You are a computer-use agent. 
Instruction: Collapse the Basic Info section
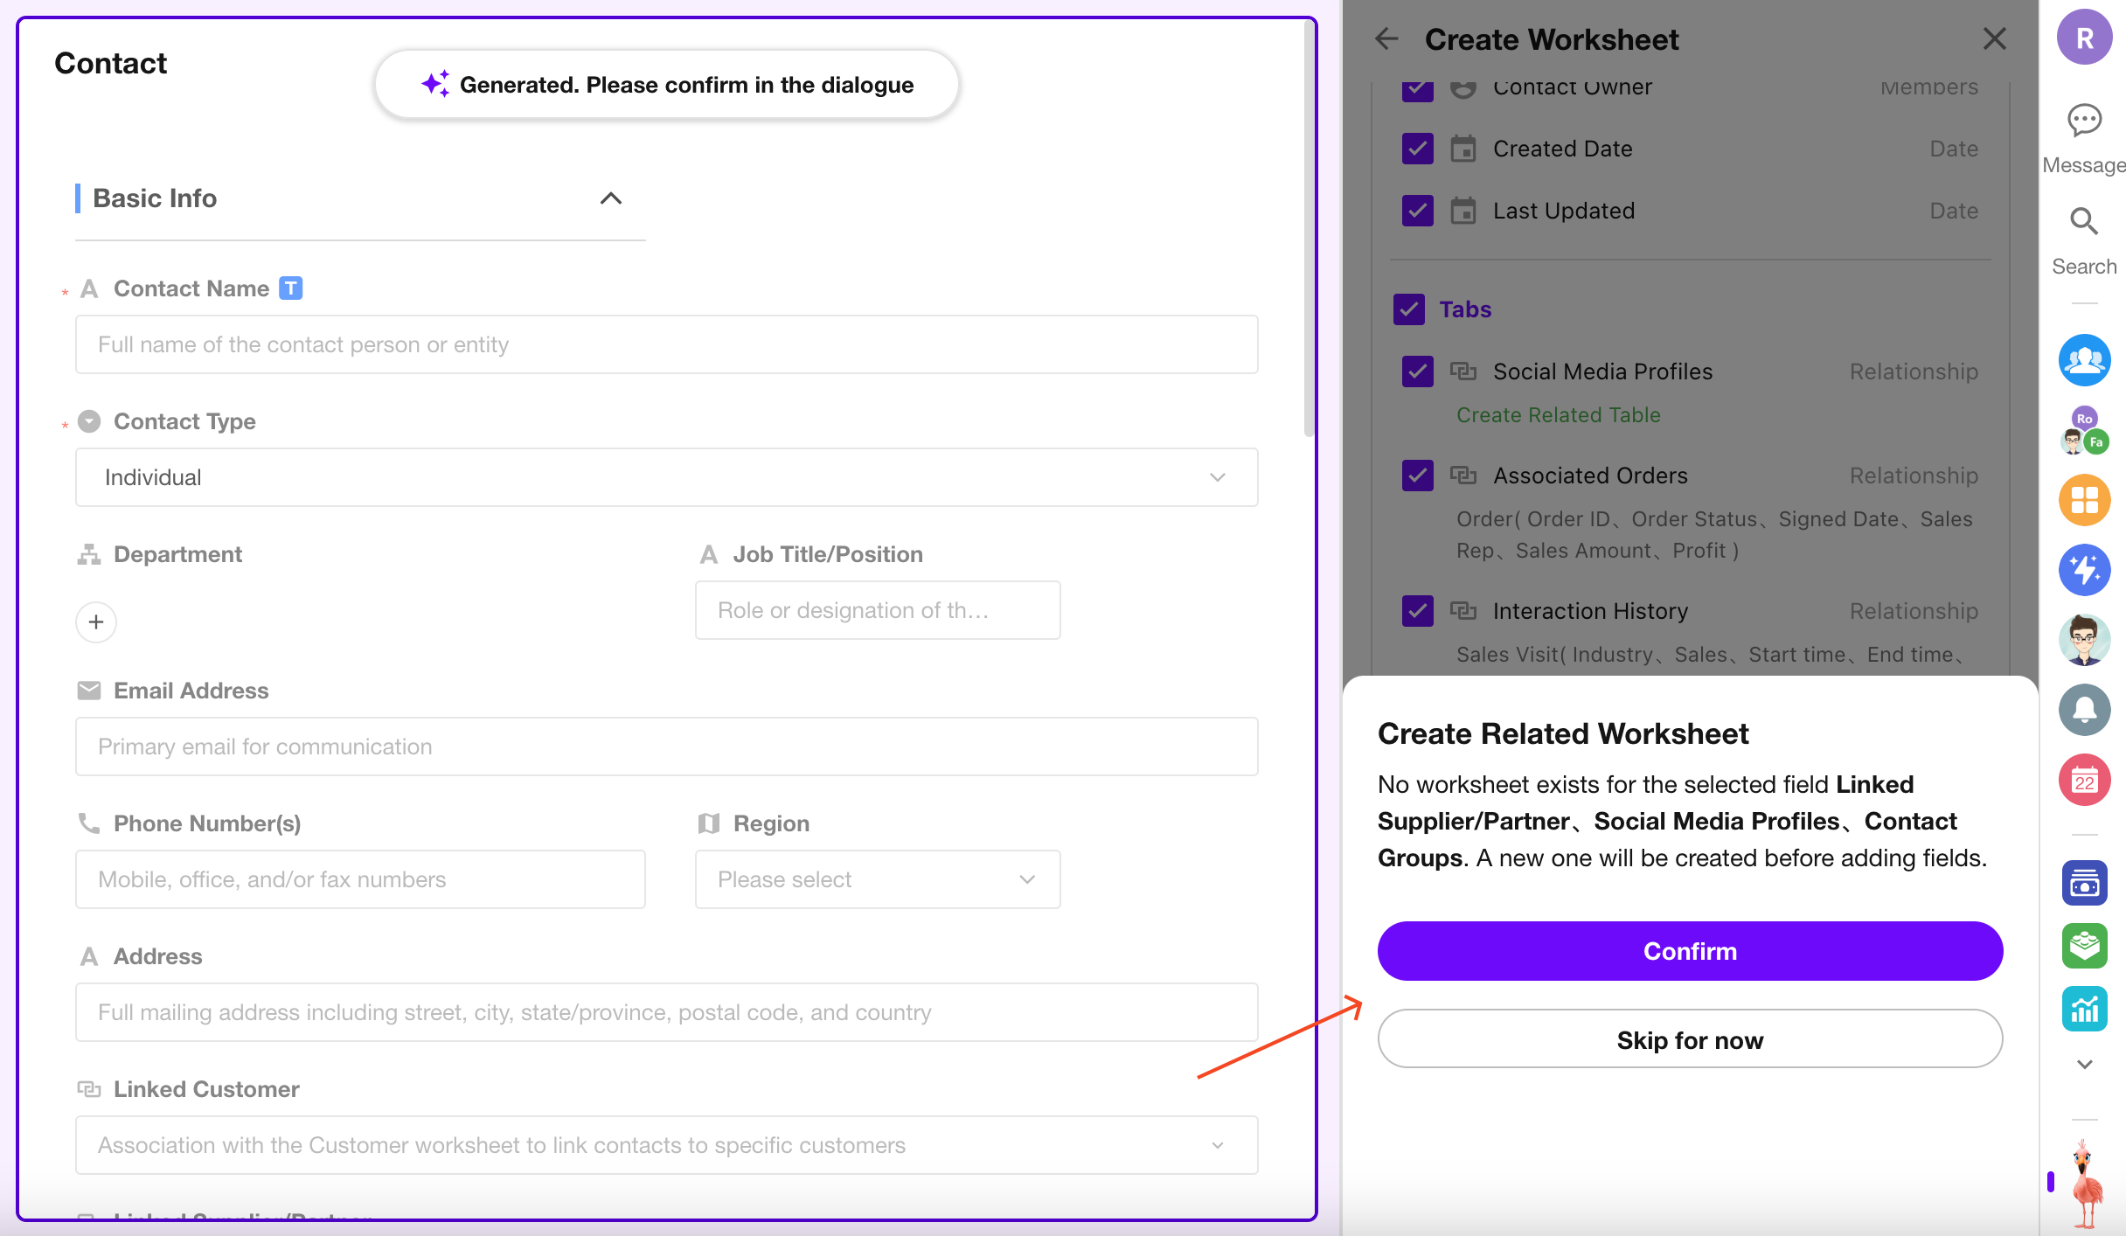point(611,198)
